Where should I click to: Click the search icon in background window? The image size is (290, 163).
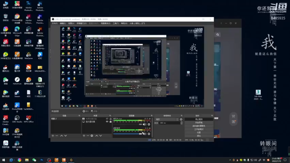[218, 34]
